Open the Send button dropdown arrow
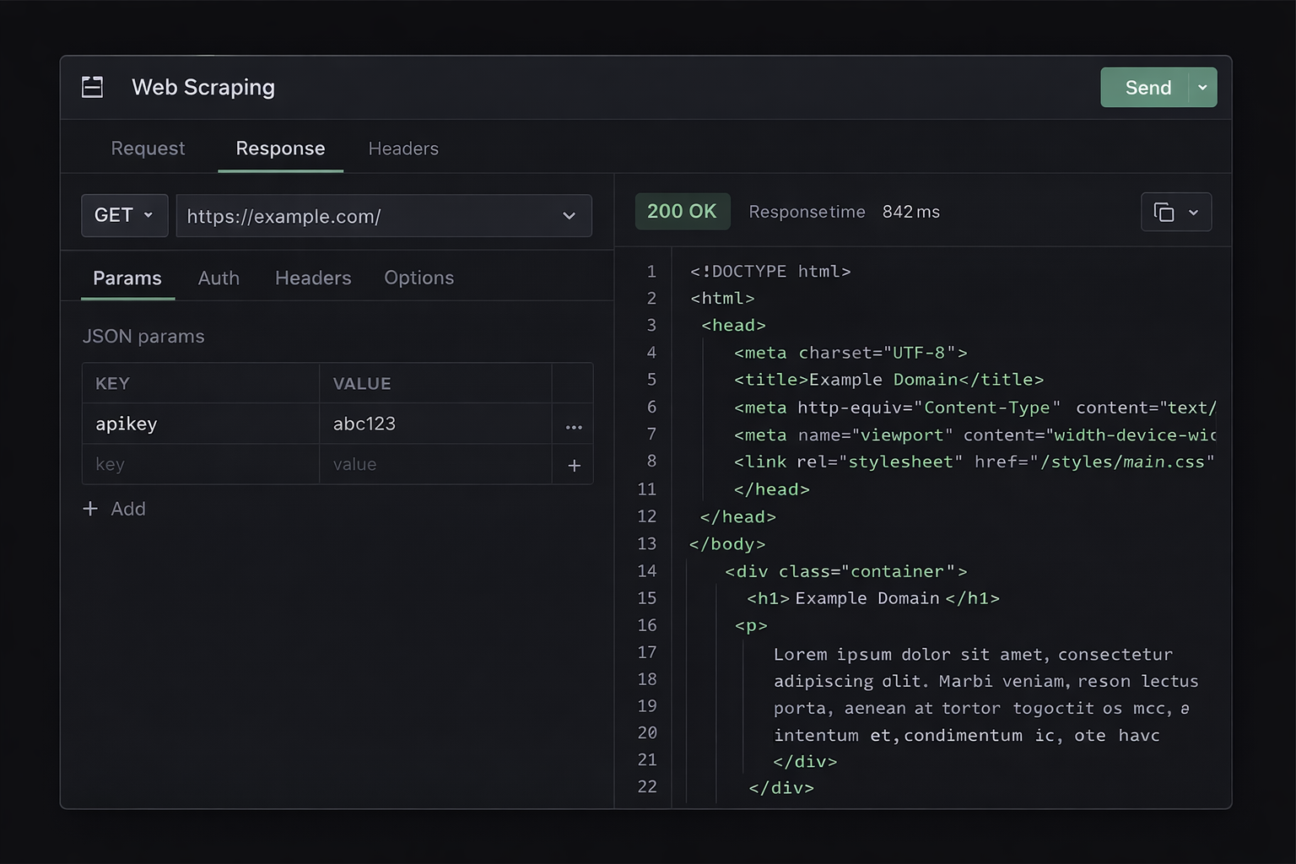This screenshot has height=864, width=1296. coord(1203,87)
